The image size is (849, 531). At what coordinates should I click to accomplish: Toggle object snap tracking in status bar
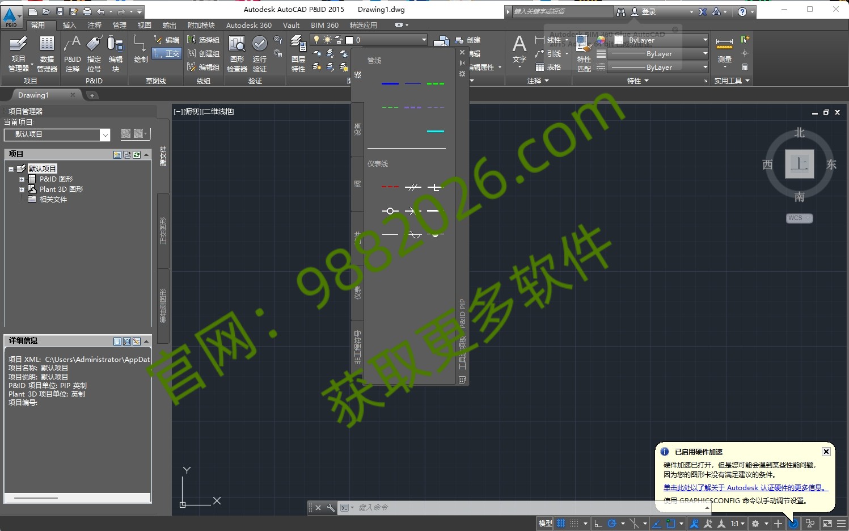(x=657, y=524)
